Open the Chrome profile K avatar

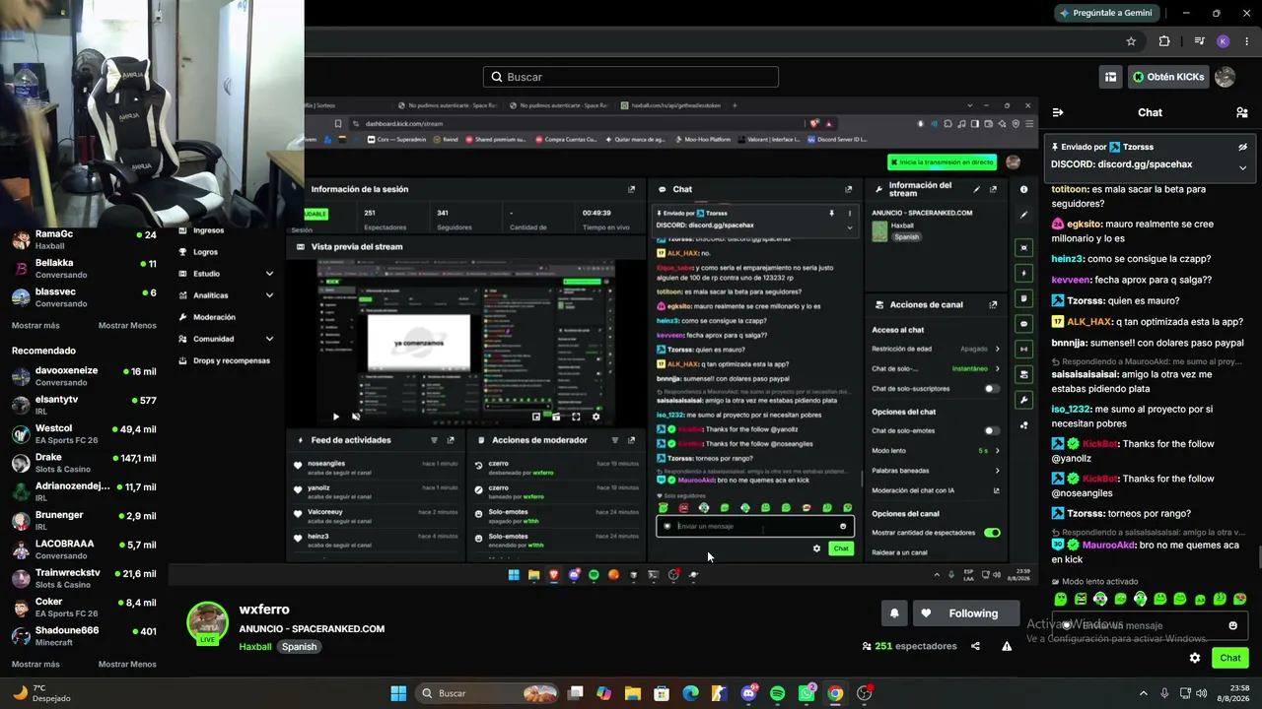click(1223, 41)
